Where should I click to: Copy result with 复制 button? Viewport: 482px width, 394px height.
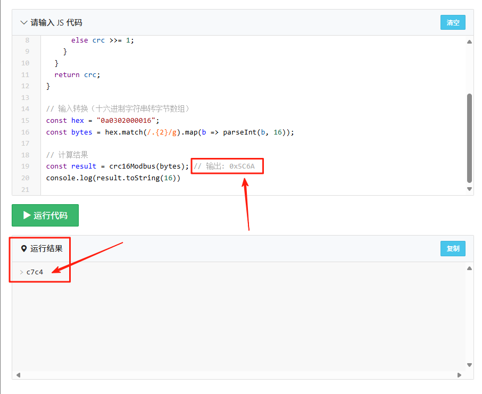(453, 248)
